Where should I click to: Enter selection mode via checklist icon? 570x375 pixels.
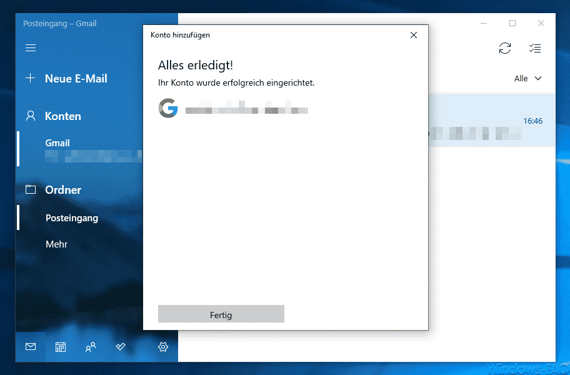[535, 48]
